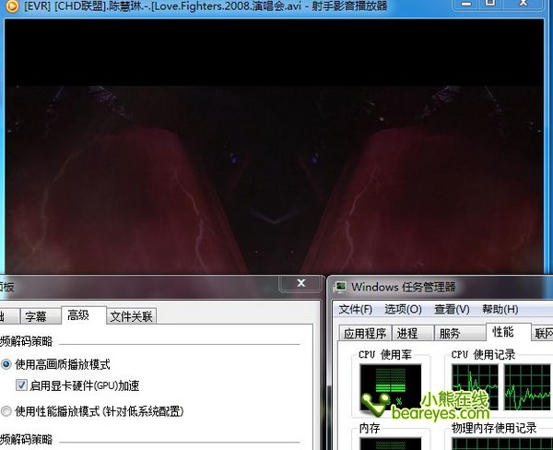The image size is (553, 450).
Task: Click the SPlayer orange play icon in title bar
Action: click(12, 6)
